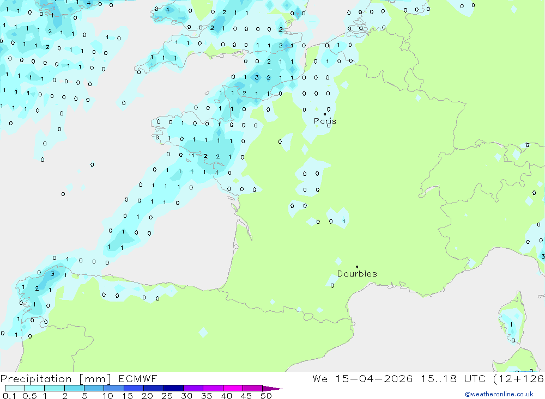The width and height of the screenshot is (545, 399).
Task: Click the legend tick label '25'
Action: tap(167, 396)
